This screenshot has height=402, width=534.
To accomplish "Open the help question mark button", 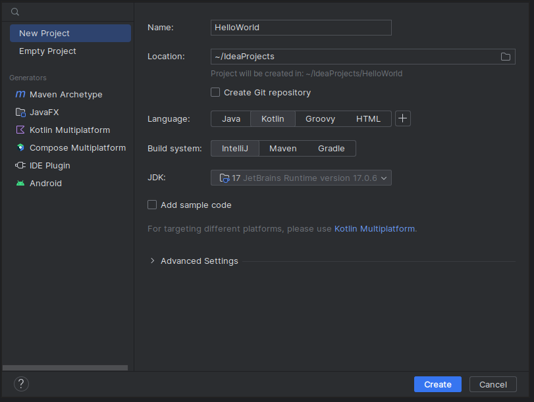I will click(21, 384).
